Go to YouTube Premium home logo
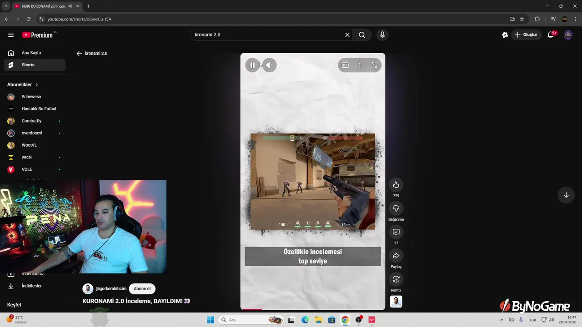This screenshot has width=582, height=327. pyautogui.click(x=37, y=35)
